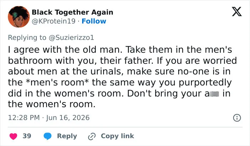Click the Reply text label
The image size is (250, 146).
click(67, 136)
